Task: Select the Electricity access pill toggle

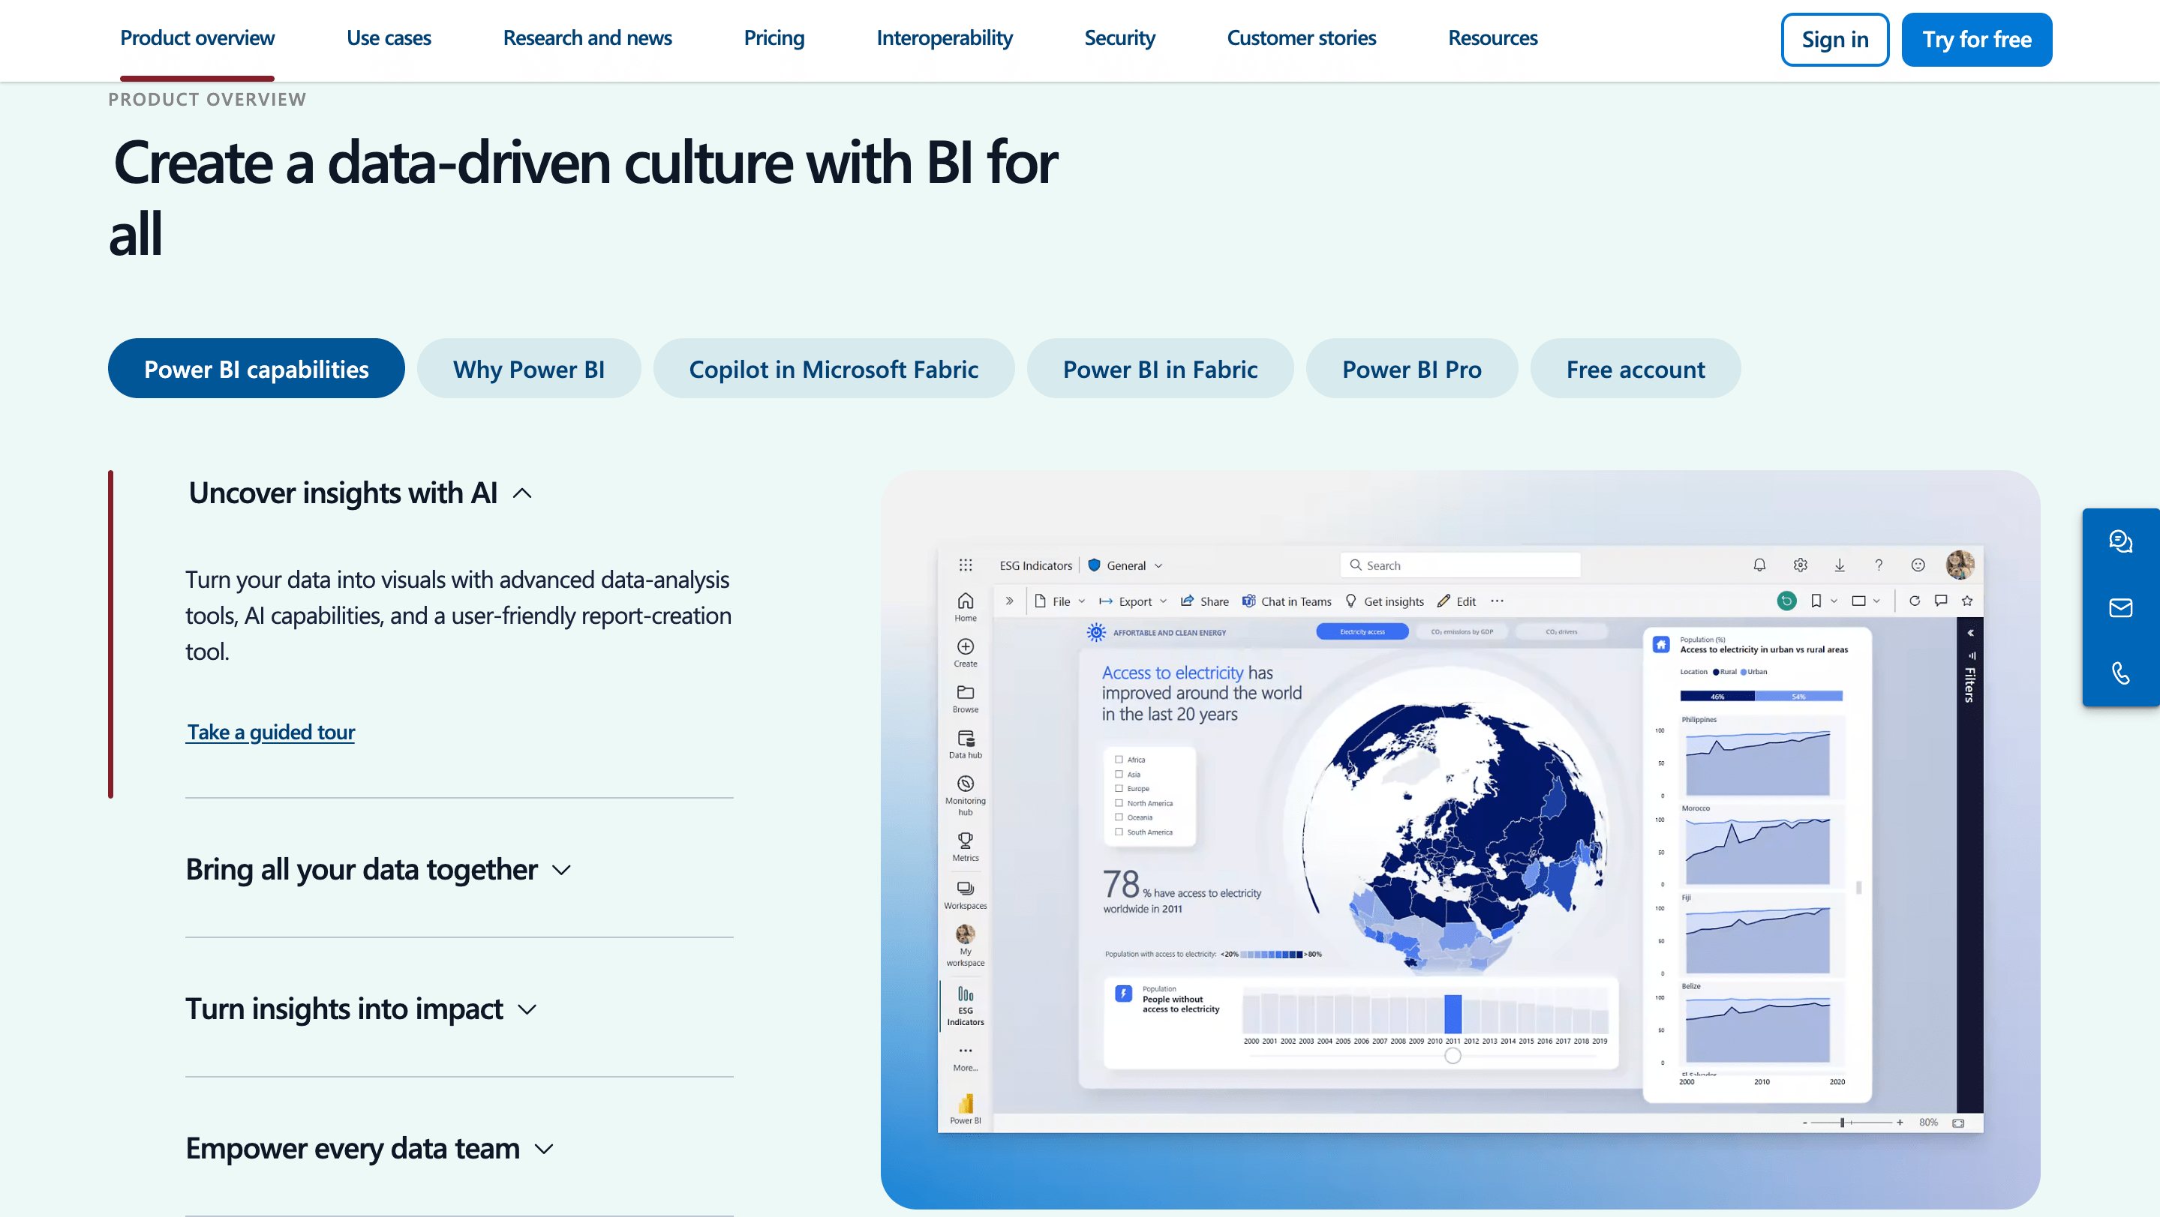Action: tap(1362, 631)
